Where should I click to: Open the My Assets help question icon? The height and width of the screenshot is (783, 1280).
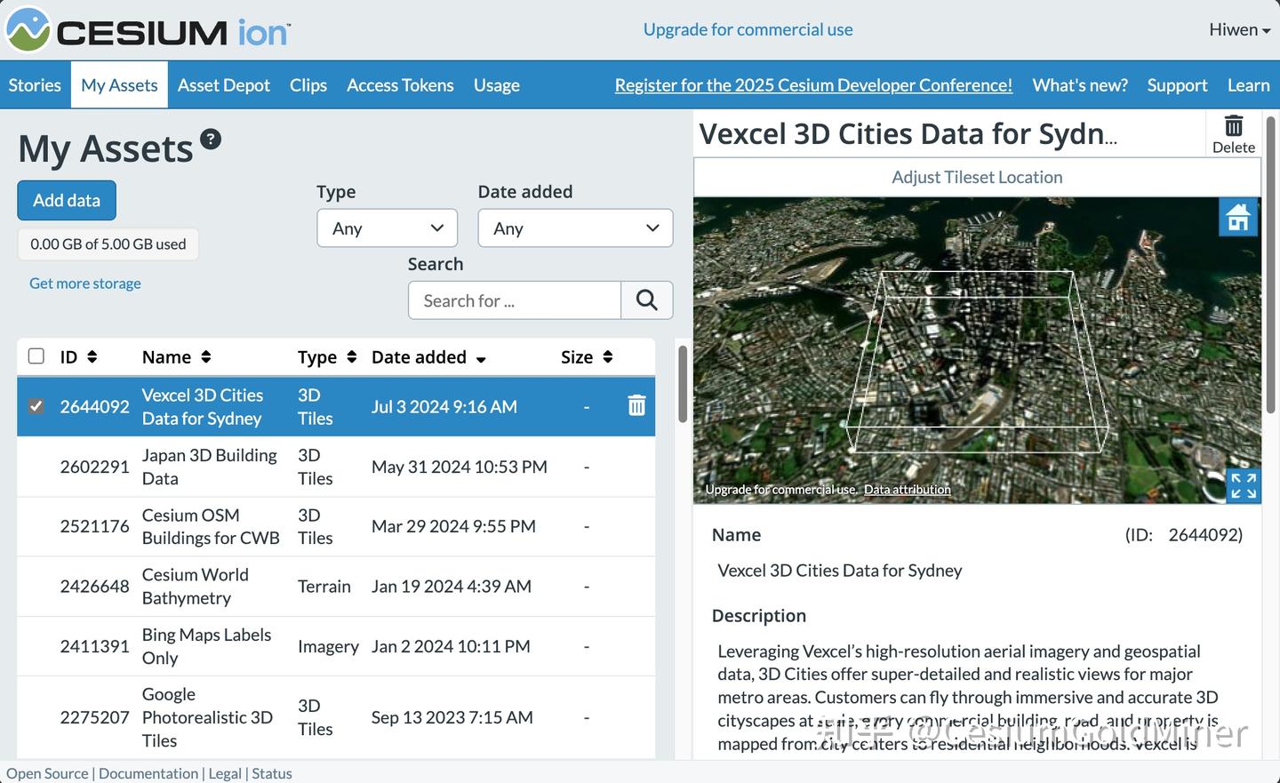pyautogui.click(x=211, y=139)
